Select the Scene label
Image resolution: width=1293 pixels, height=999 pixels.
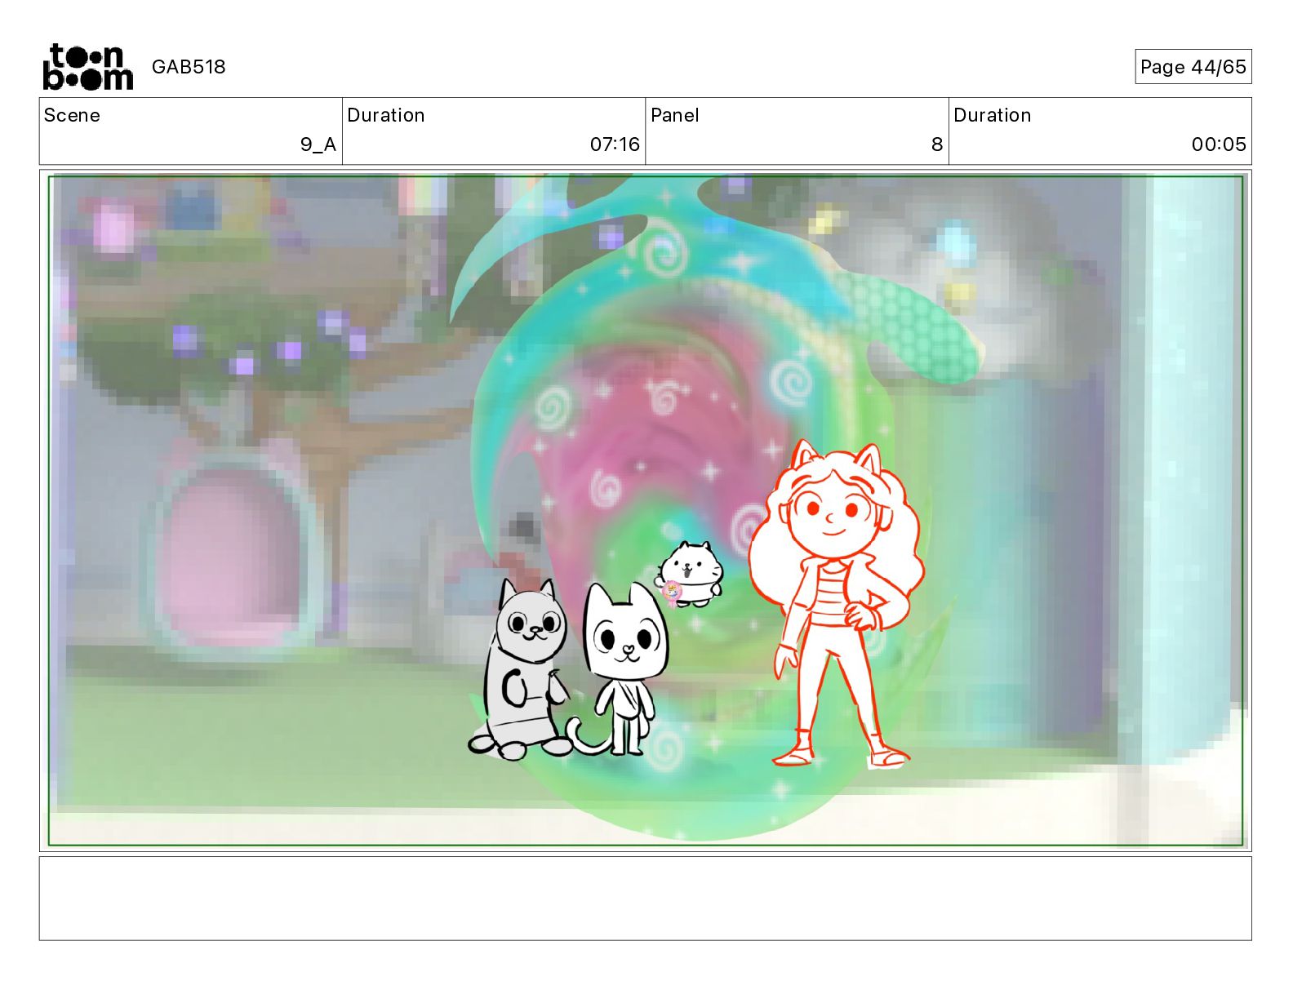click(x=72, y=115)
